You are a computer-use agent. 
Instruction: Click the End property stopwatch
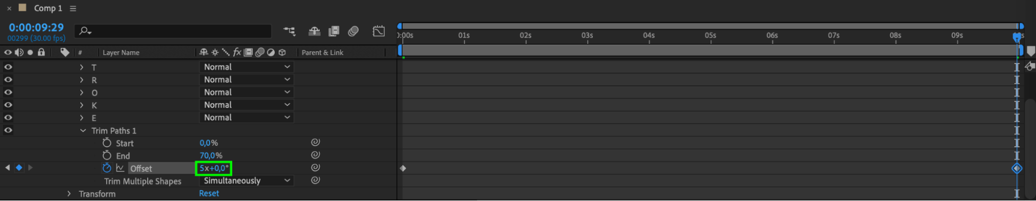click(x=107, y=156)
